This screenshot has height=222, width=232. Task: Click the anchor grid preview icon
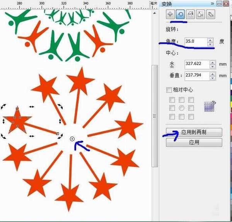[x=210, y=107]
